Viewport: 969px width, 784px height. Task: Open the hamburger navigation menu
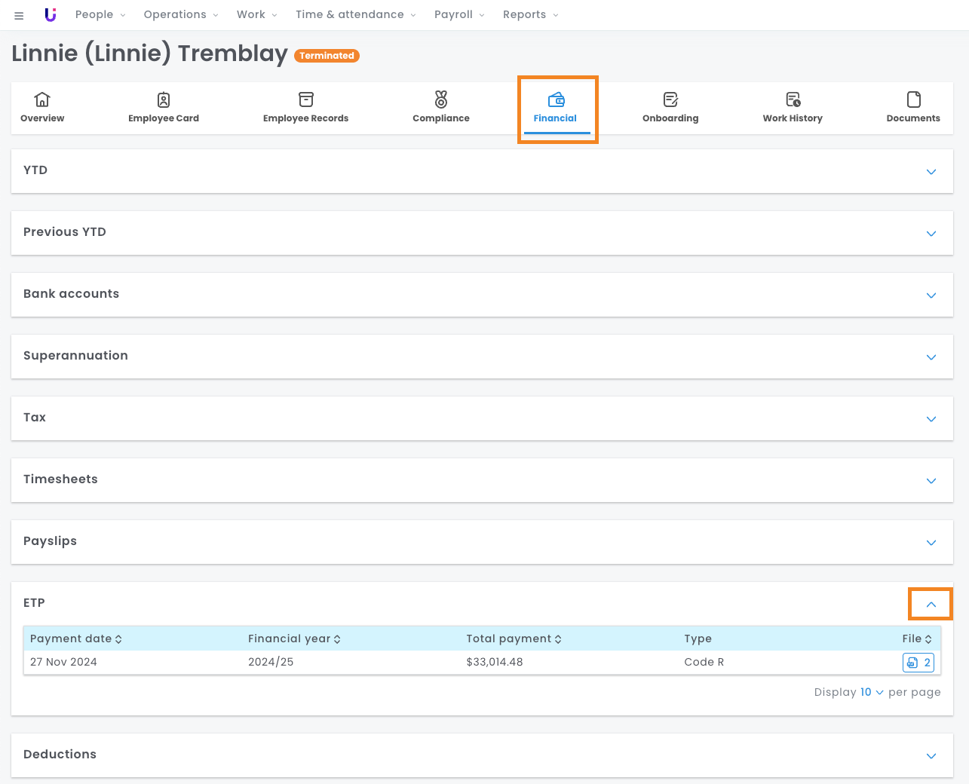19,15
